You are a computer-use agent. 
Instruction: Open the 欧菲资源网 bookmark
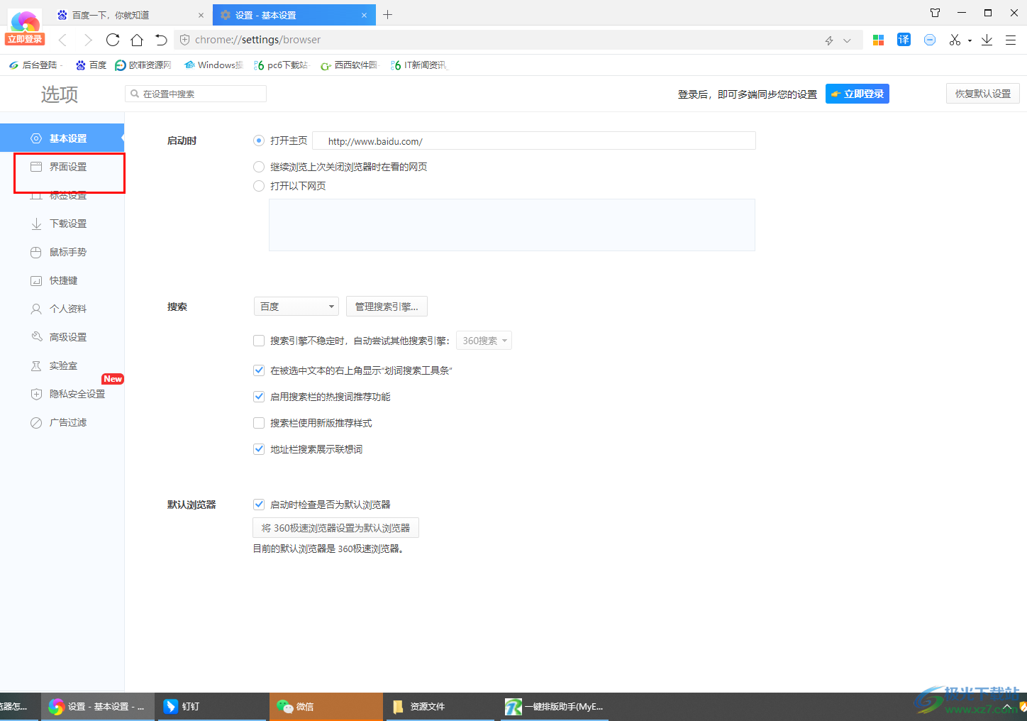coord(143,65)
